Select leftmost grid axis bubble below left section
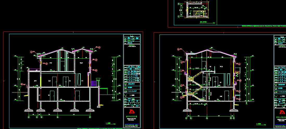Image resolution: width=286 pixels, height=129 pixels. point(29,117)
